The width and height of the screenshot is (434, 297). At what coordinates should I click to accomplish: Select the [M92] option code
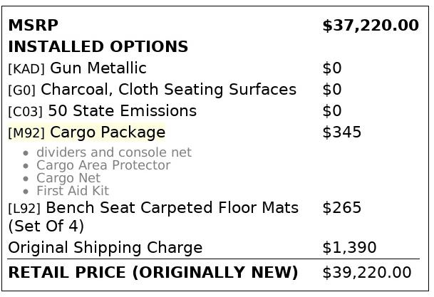coord(26,133)
